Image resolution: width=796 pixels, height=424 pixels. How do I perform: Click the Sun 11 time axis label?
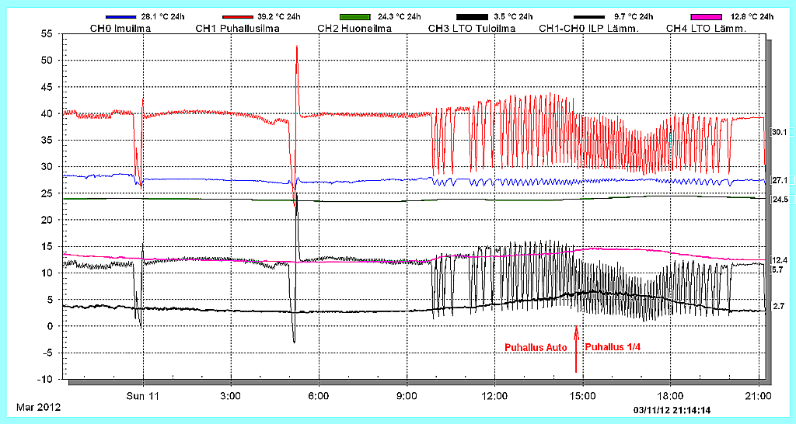[x=144, y=396]
